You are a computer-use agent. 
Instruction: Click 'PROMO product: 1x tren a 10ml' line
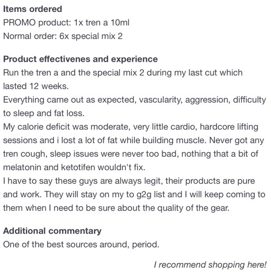click(66, 22)
